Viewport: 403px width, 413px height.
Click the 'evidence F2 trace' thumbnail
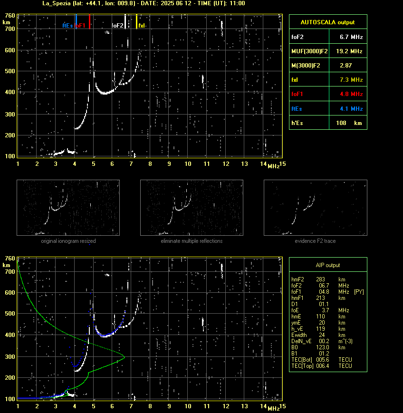(316, 208)
